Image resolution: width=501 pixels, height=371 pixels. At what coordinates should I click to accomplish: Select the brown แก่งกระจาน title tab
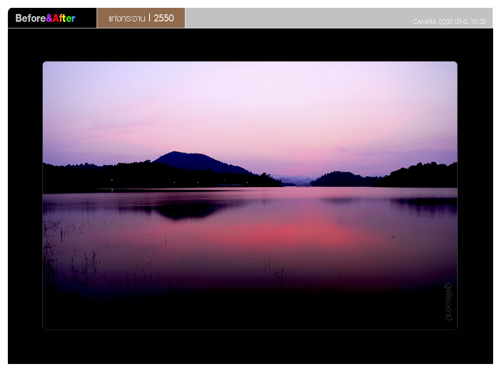(141, 18)
